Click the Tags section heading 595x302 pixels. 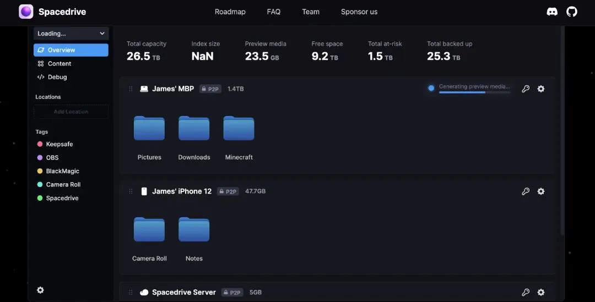(42, 132)
